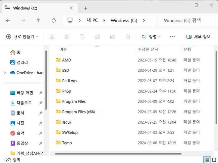The width and height of the screenshot is (218, 163).
Task: Select the PhSp folder name
Action: [x=67, y=91]
